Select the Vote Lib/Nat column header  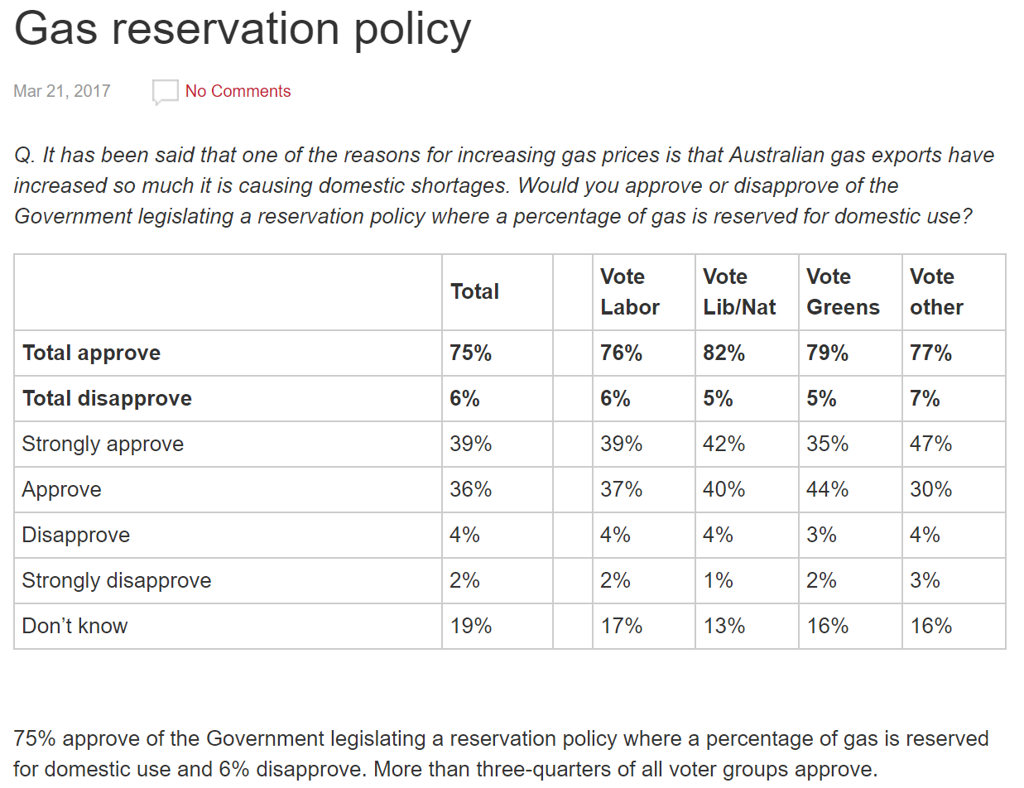click(739, 291)
